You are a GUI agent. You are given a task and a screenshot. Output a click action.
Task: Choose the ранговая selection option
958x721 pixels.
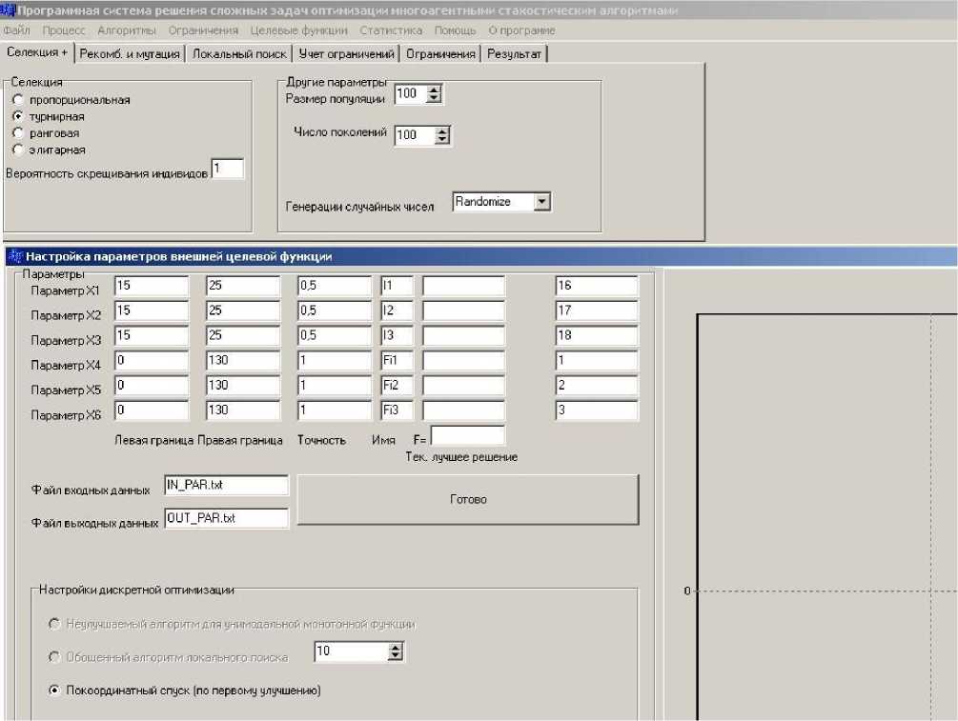[18, 133]
